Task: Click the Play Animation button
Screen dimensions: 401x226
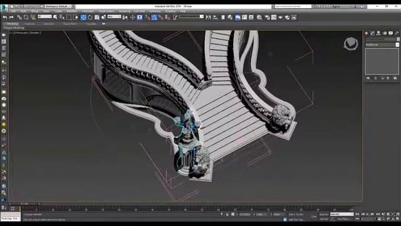Action: (368, 214)
